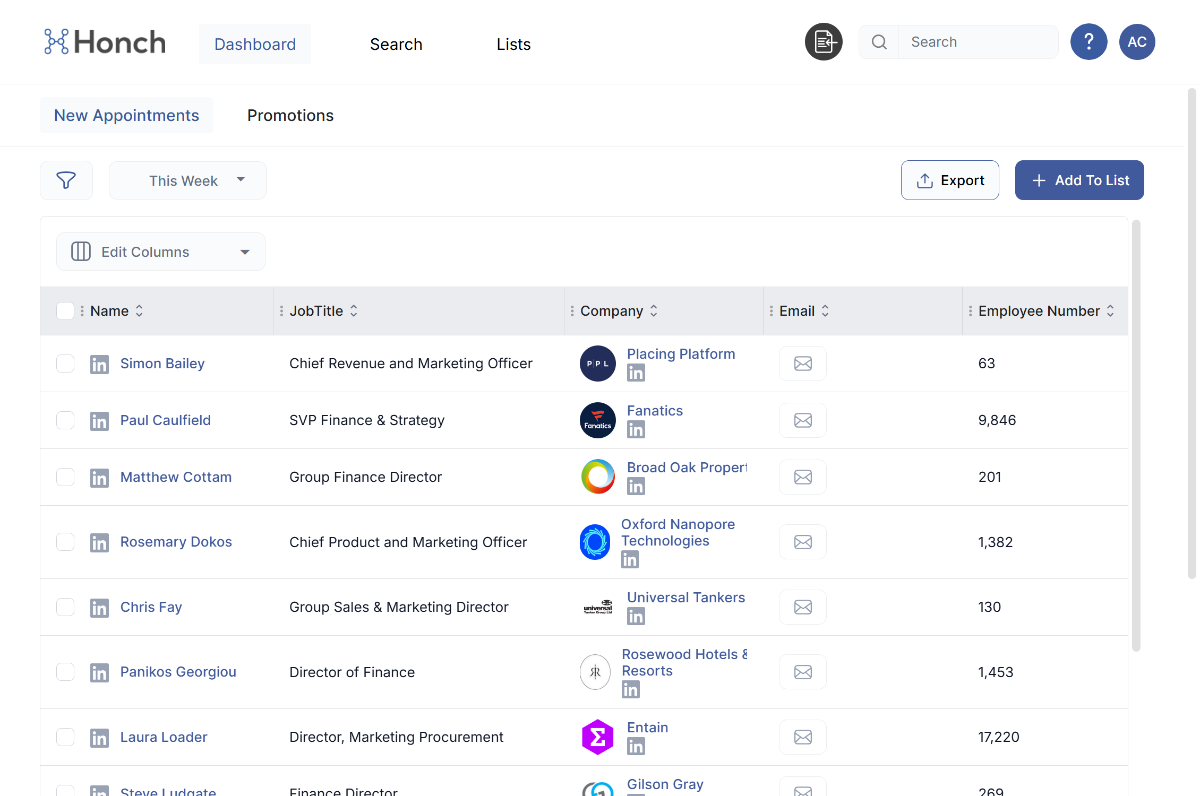Click the help question mark icon
The height and width of the screenshot is (796, 1200).
pos(1088,42)
